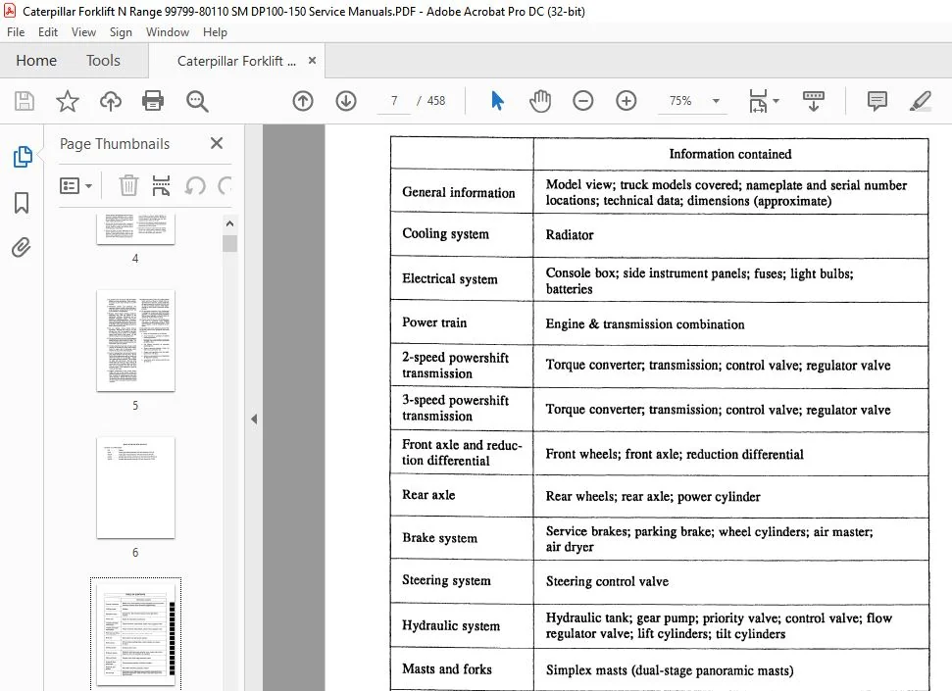Toggle the Bookmarks panel
Viewport: 952px width, 691px height.
click(x=22, y=203)
